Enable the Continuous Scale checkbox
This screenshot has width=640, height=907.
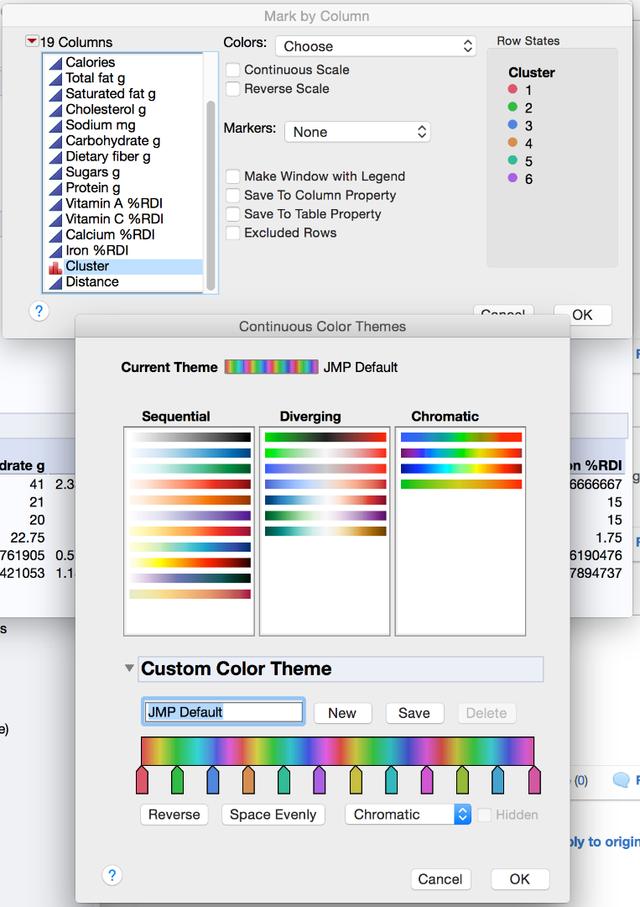232,71
